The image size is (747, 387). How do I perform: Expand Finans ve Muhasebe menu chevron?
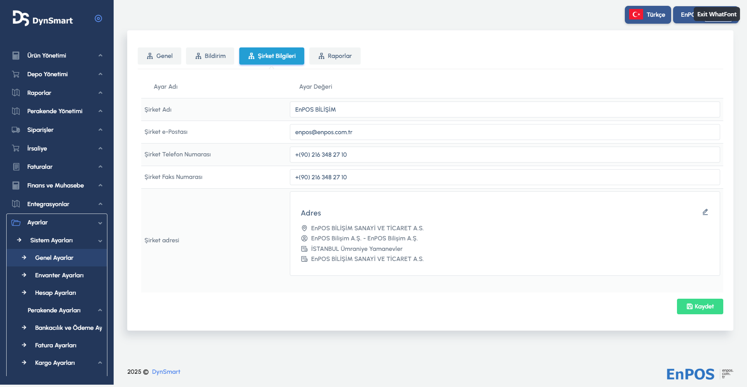tap(100, 186)
